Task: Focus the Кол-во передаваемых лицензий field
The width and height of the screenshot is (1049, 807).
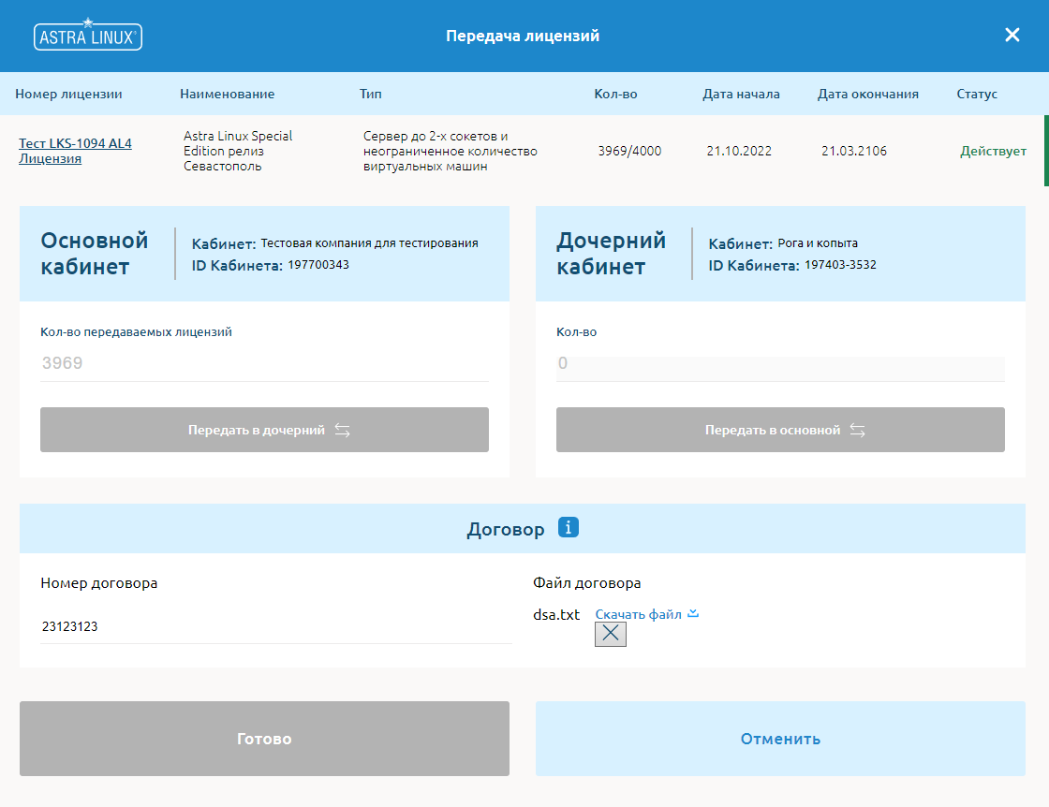Action: point(264,363)
